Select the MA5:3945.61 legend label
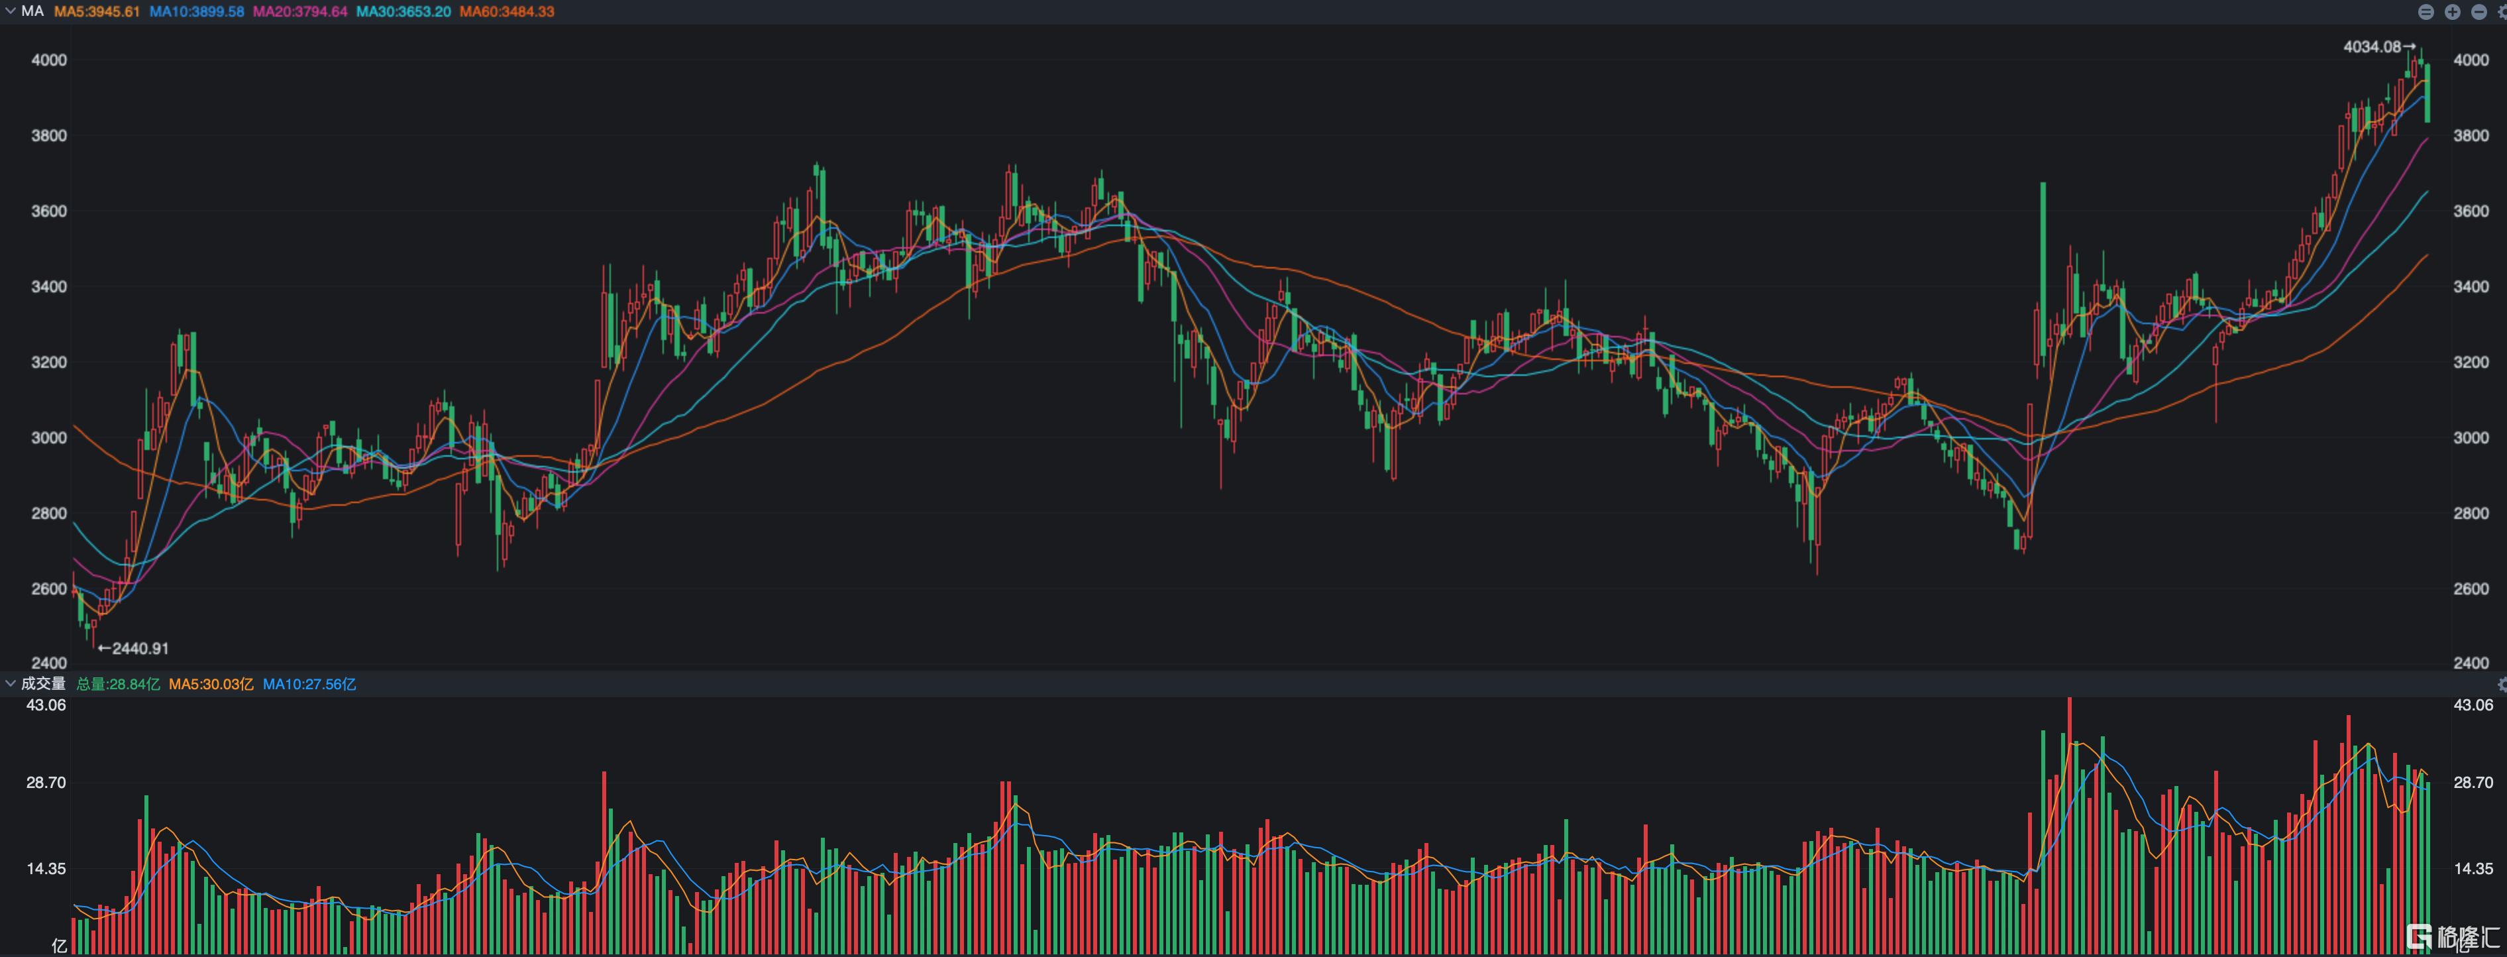 [x=96, y=12]
